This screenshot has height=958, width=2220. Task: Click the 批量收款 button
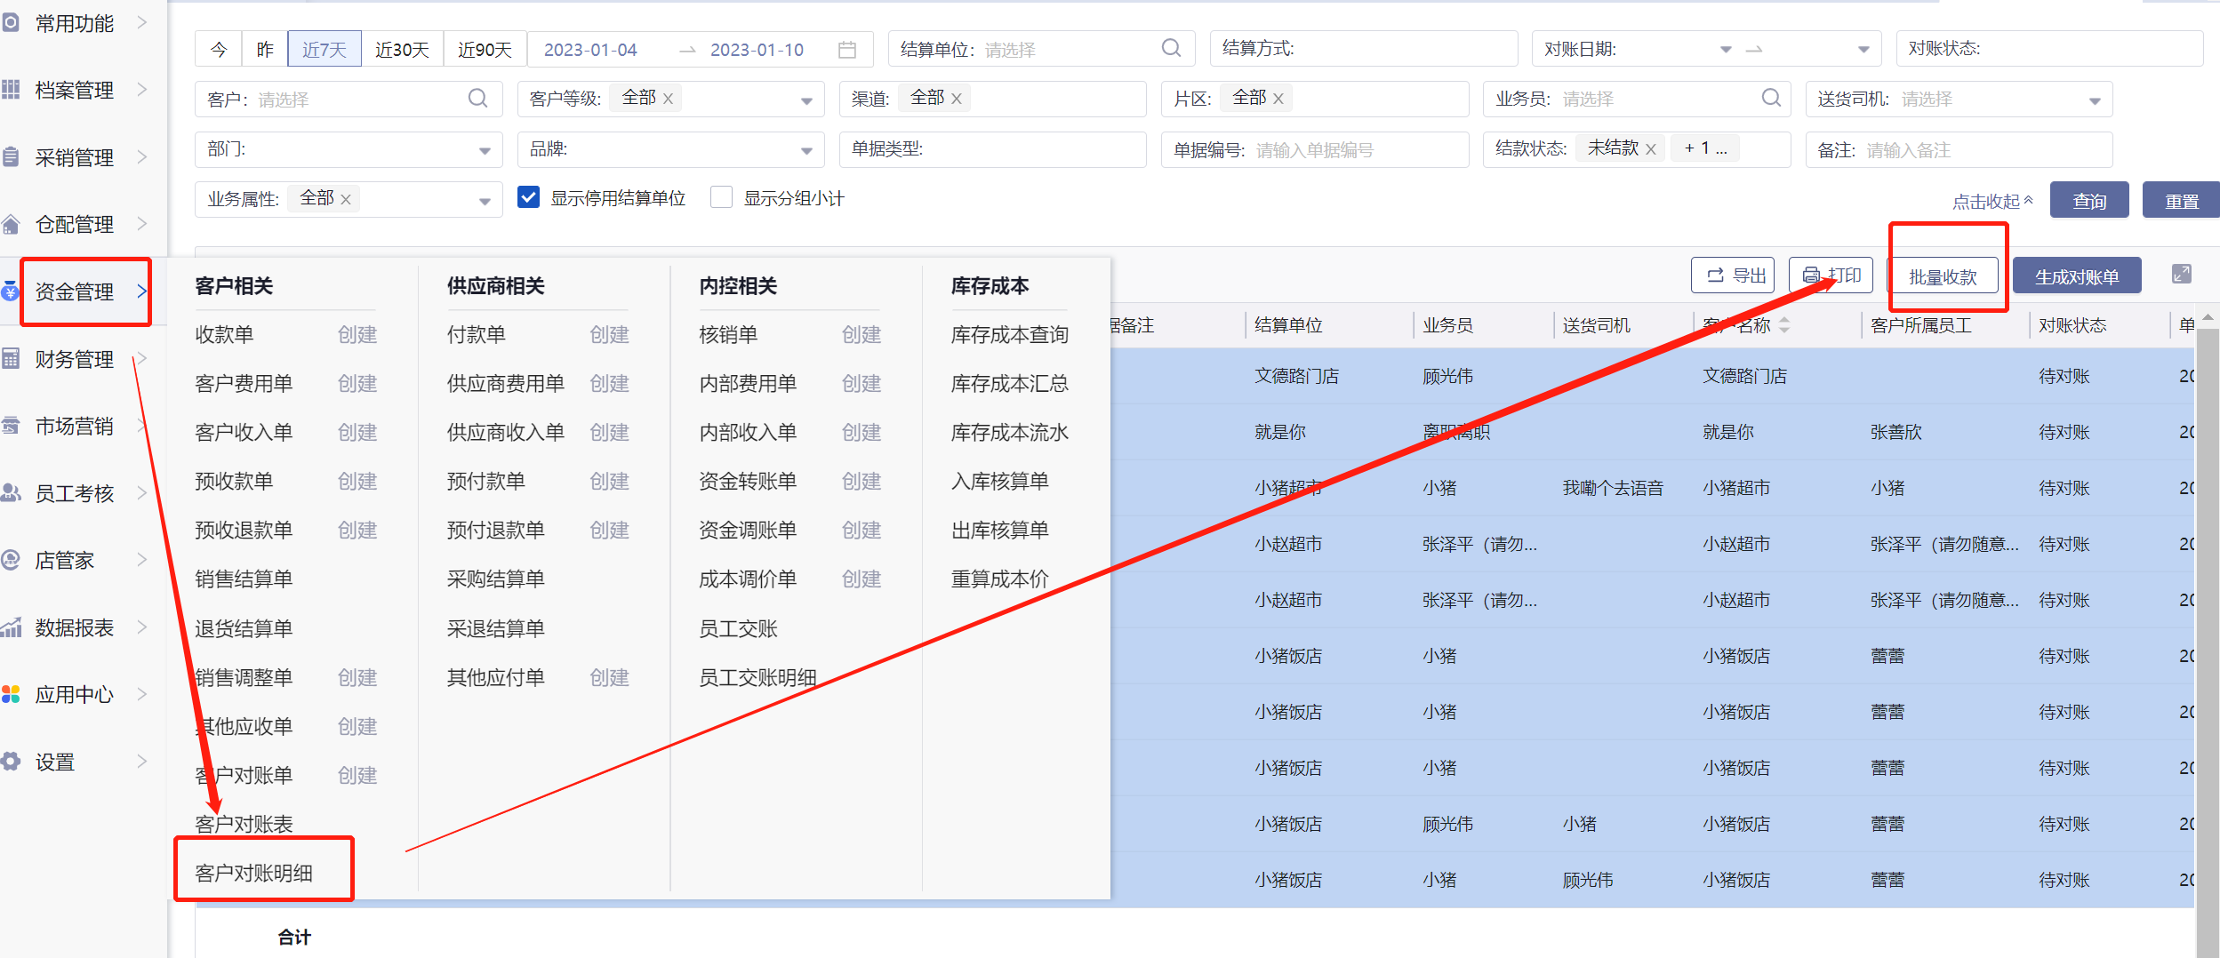point(1943,277)
